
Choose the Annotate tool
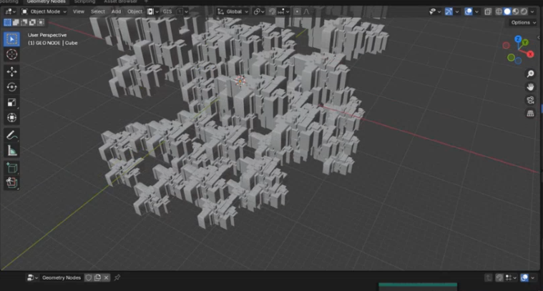11,135
